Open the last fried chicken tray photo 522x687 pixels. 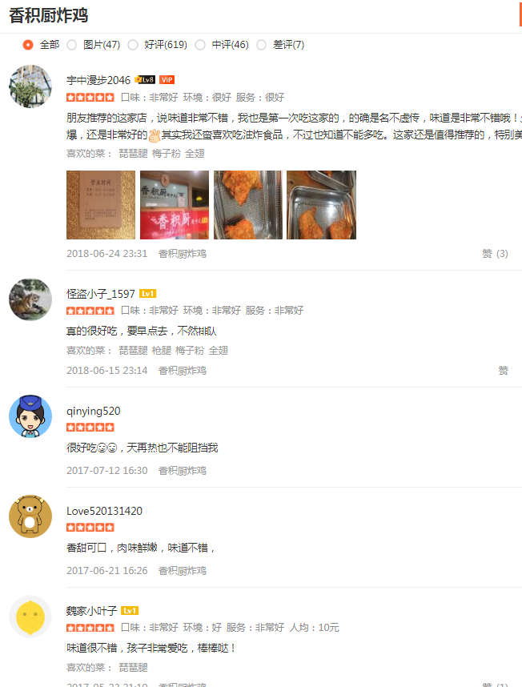[x=321, y=205]
